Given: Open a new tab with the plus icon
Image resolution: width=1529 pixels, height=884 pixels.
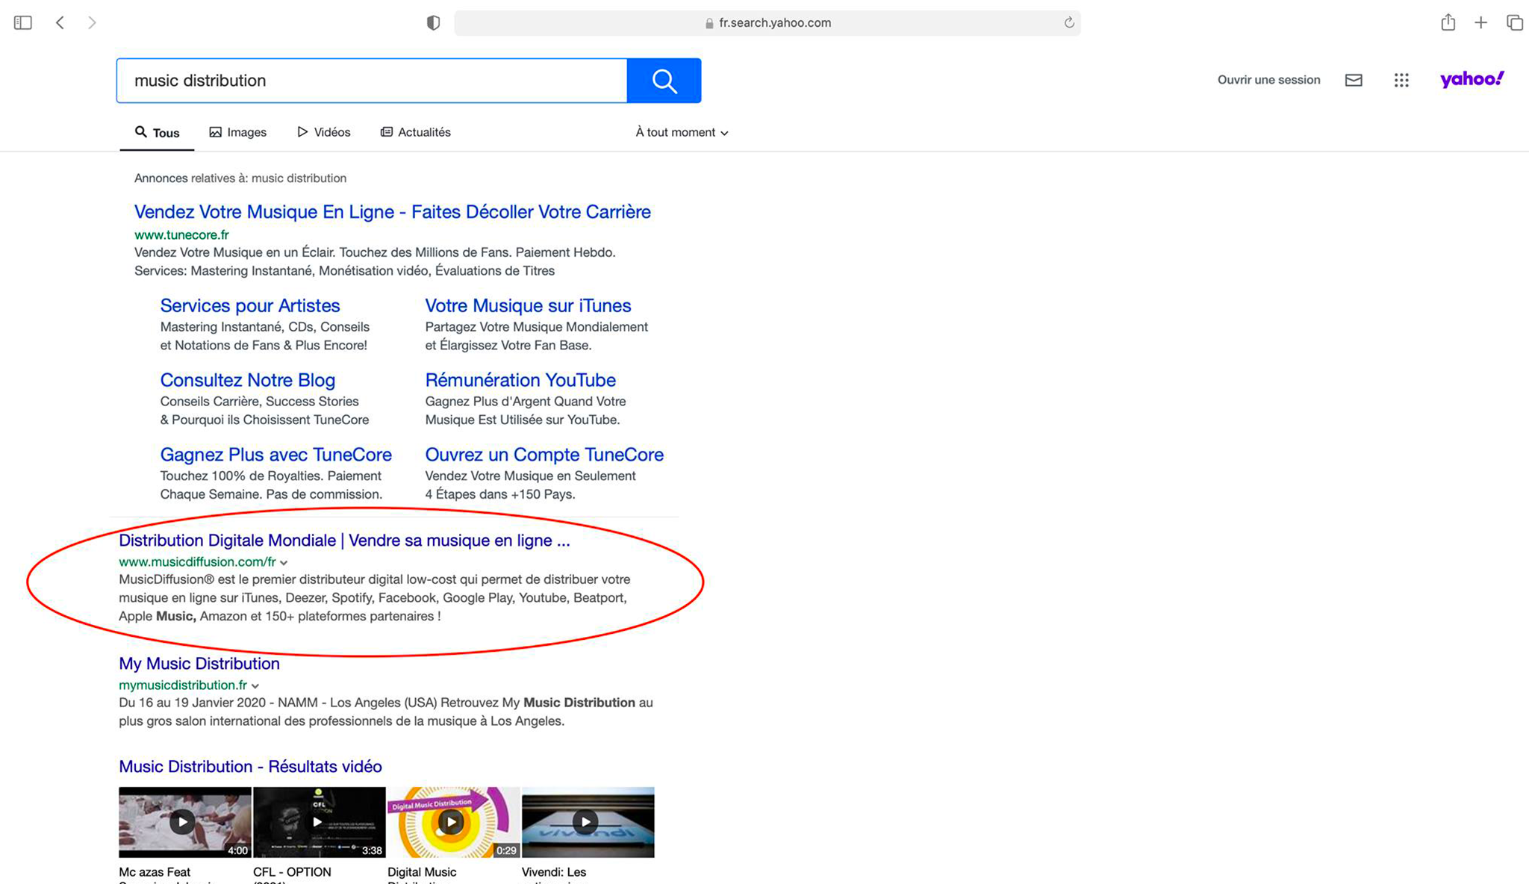Looking at the screenshot, I should (x=1481, y=22).
